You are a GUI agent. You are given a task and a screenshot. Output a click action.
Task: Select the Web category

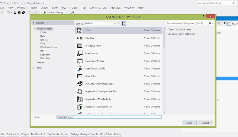click(42, 44)
